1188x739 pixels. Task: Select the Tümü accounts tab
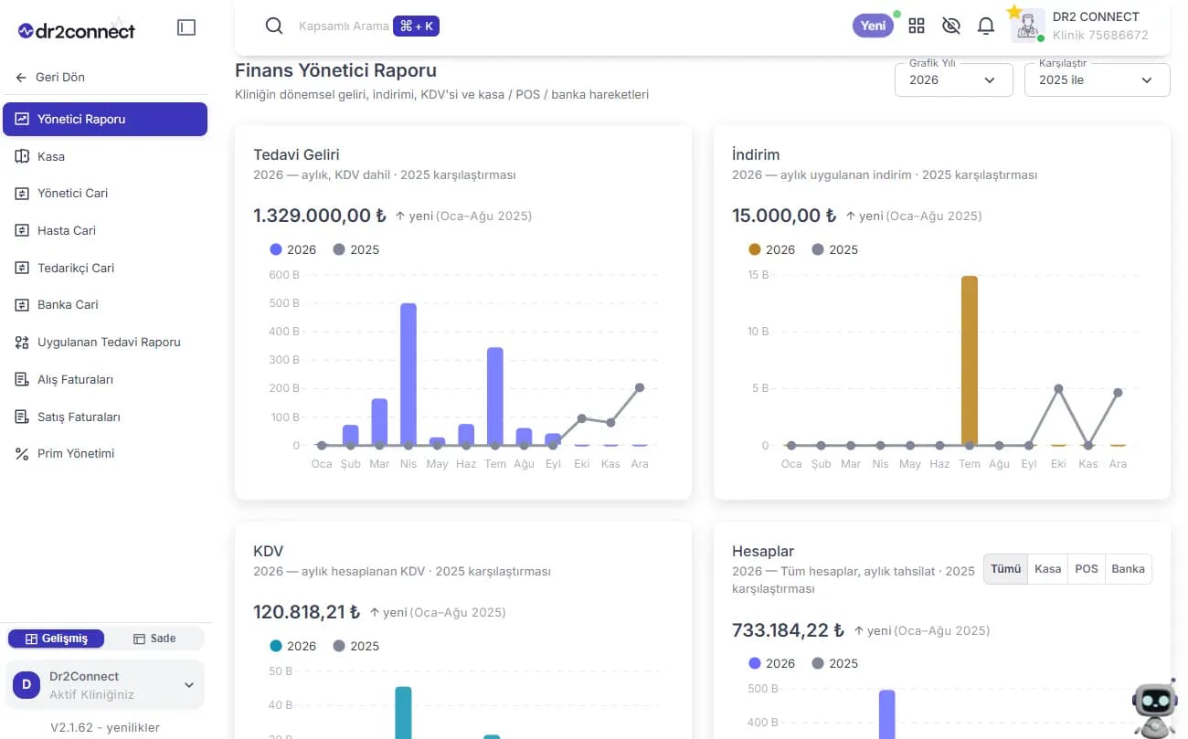point(1005,569)
